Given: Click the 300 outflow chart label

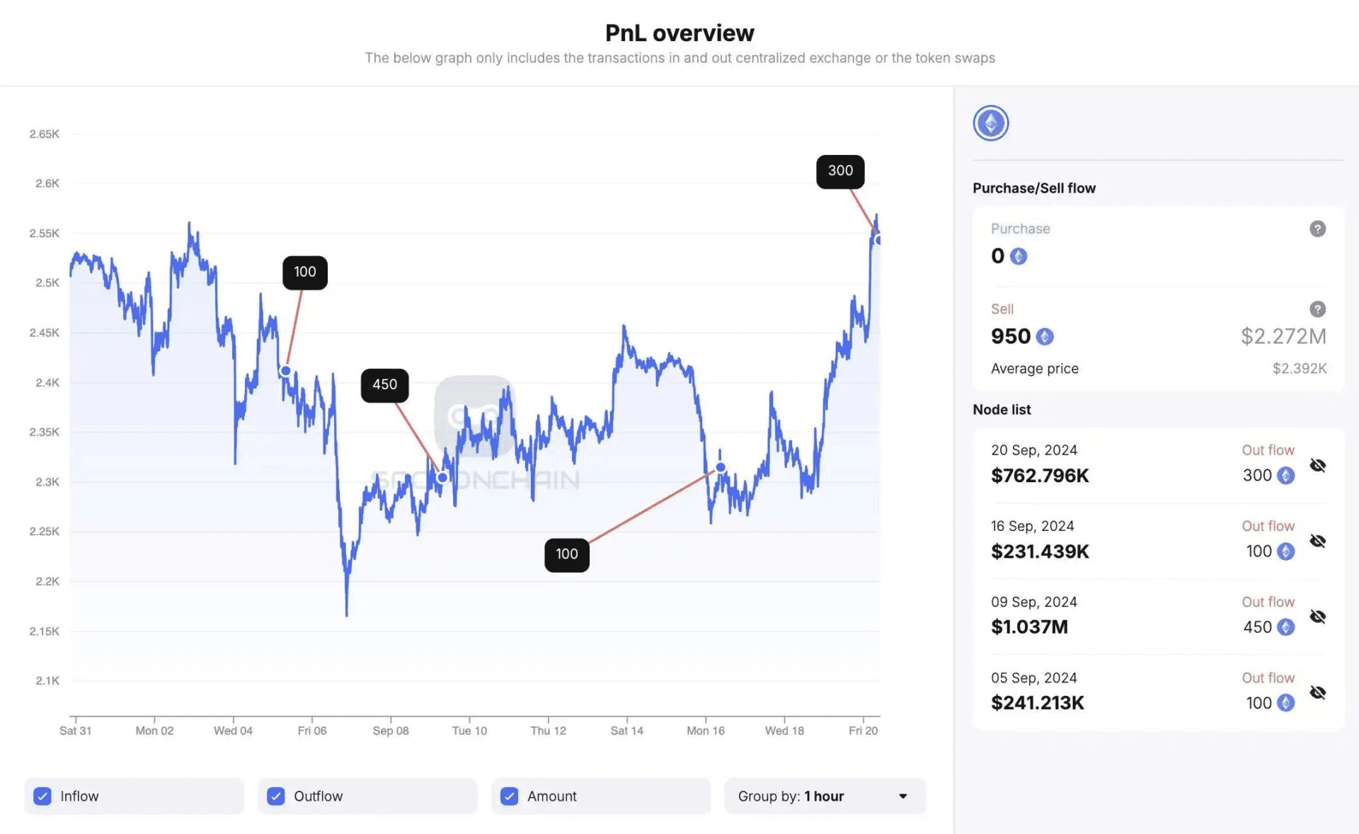Looking at the screenshot, I should [840, 171].
